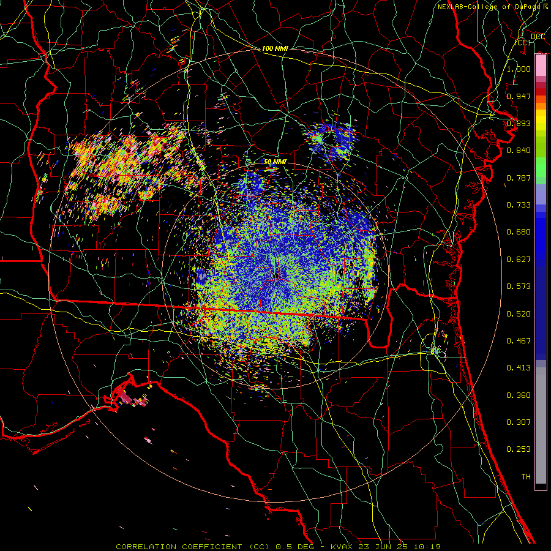This screenshot has height=551, width=551.
Task: Click the 100 NMI range ring label
Action: pos(275,48)
